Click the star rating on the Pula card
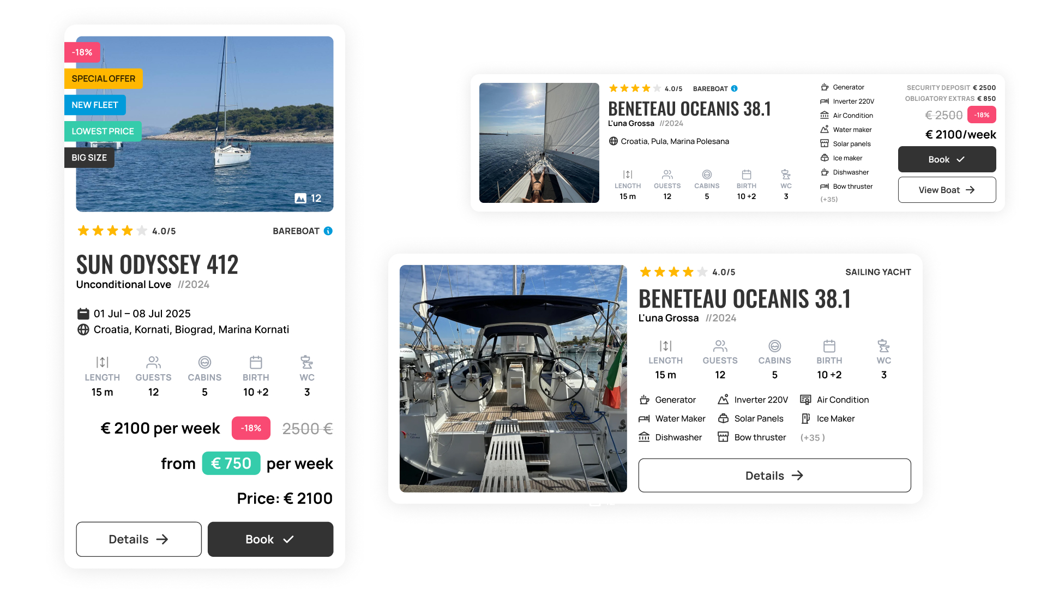Viewport: 1047px width, 589px height. pyautogui.click(x=635, y=88)
